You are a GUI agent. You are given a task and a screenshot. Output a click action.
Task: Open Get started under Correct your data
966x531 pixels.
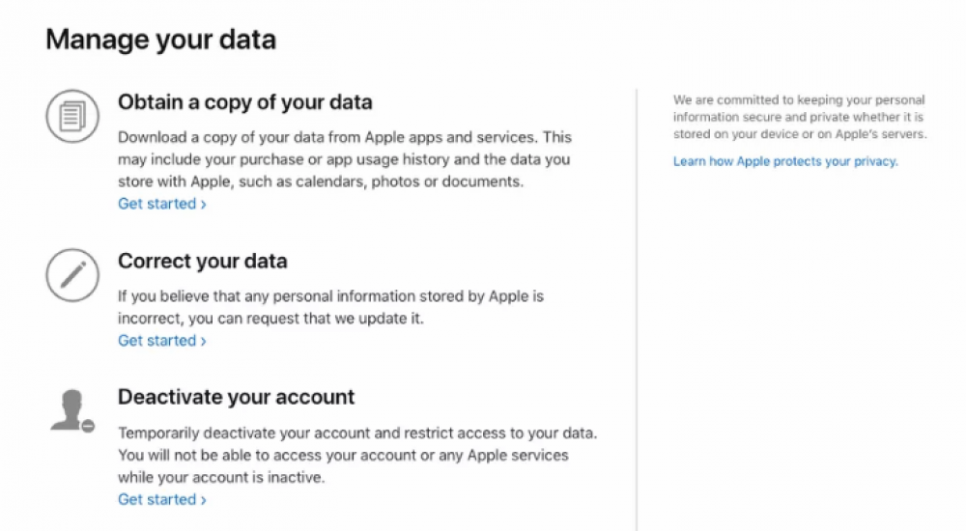pyautogui.click(x=156, y=341)
